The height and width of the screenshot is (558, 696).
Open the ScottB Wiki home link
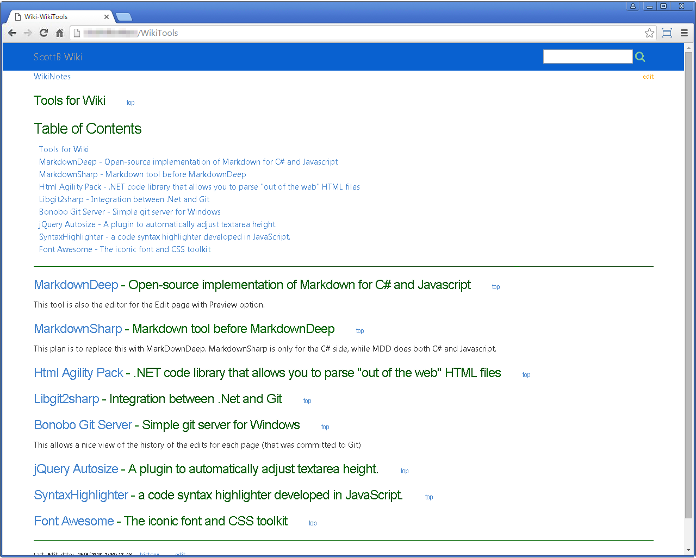[x=58, y=57]
